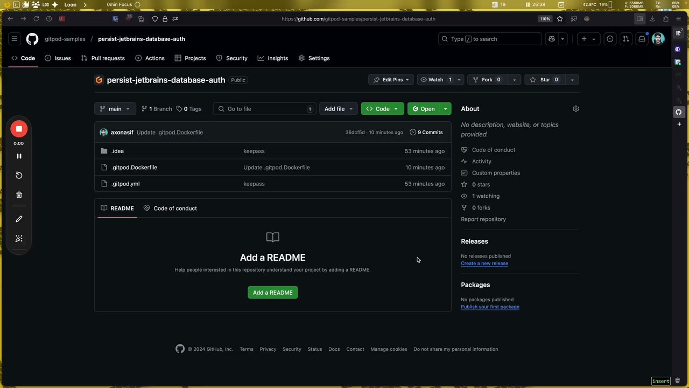Toggle Watch for this repository
This screenshot has height=388, width=689.
point(436,80)
